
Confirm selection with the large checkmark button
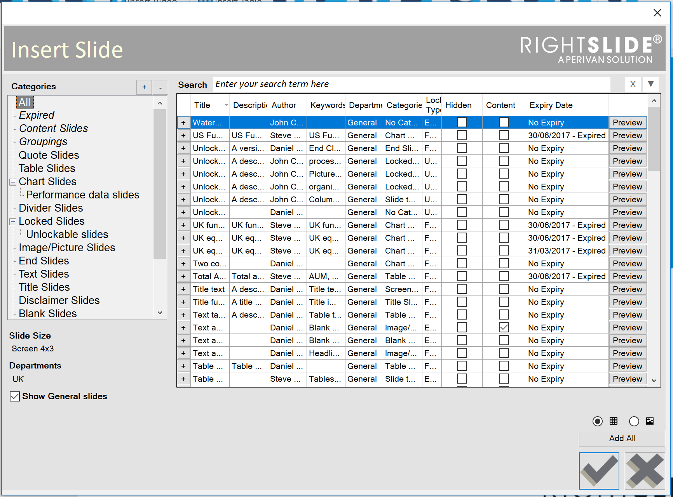tap(599, 471)
